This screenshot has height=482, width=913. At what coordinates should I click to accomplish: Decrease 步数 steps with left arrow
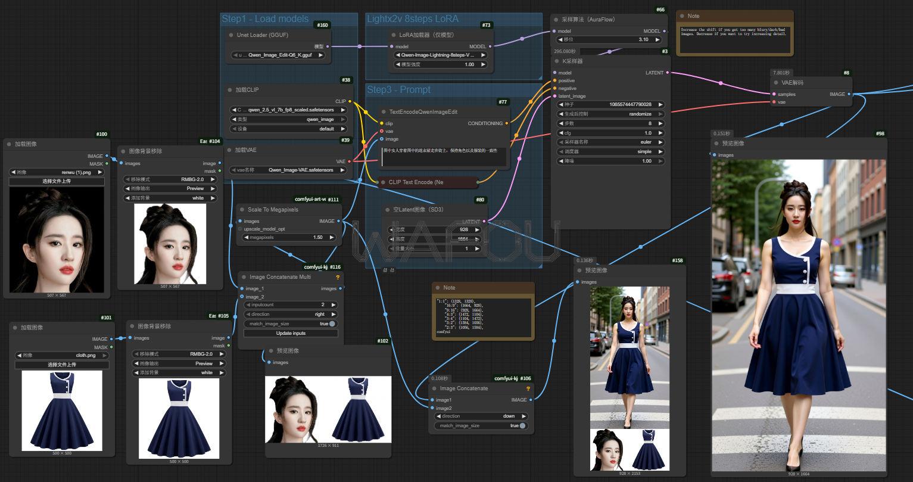pyautogui.click(x=560, y=123)
